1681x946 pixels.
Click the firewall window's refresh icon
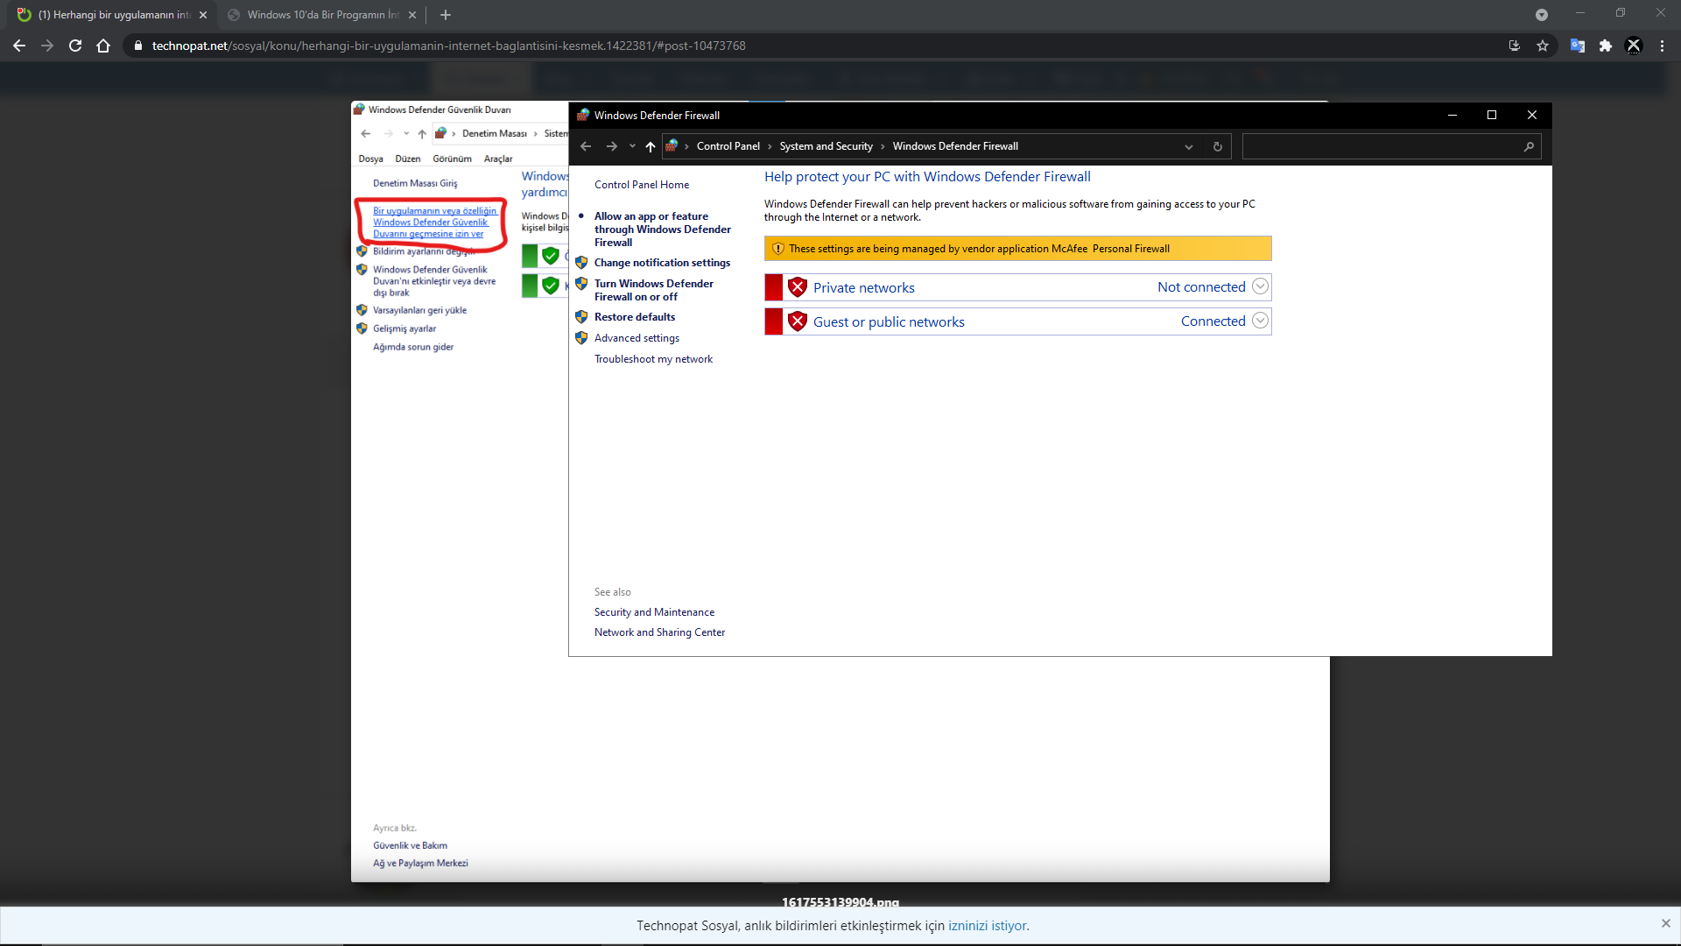click(1217, 146)
